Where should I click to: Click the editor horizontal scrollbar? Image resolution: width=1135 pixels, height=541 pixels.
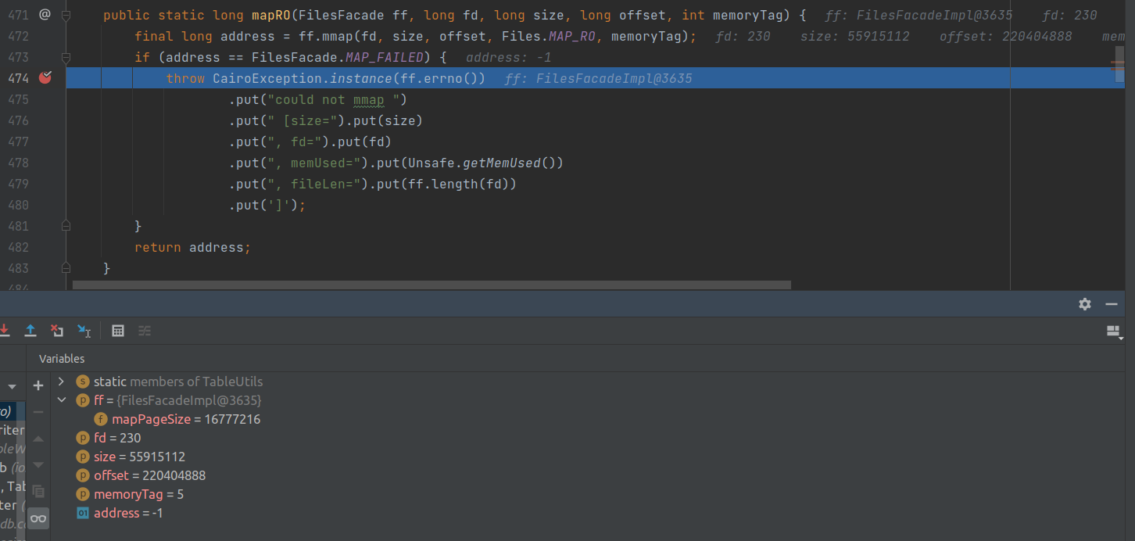pyautogui.click(x=430, y=284)
